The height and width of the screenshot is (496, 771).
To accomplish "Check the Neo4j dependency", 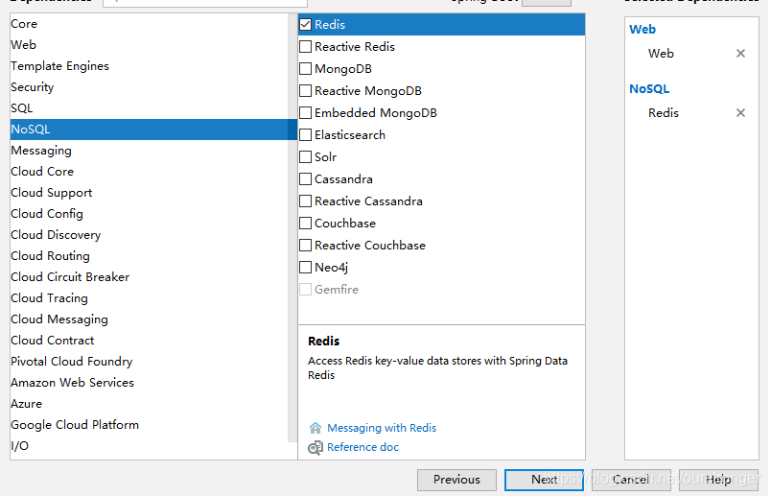I will pos(306,268).
